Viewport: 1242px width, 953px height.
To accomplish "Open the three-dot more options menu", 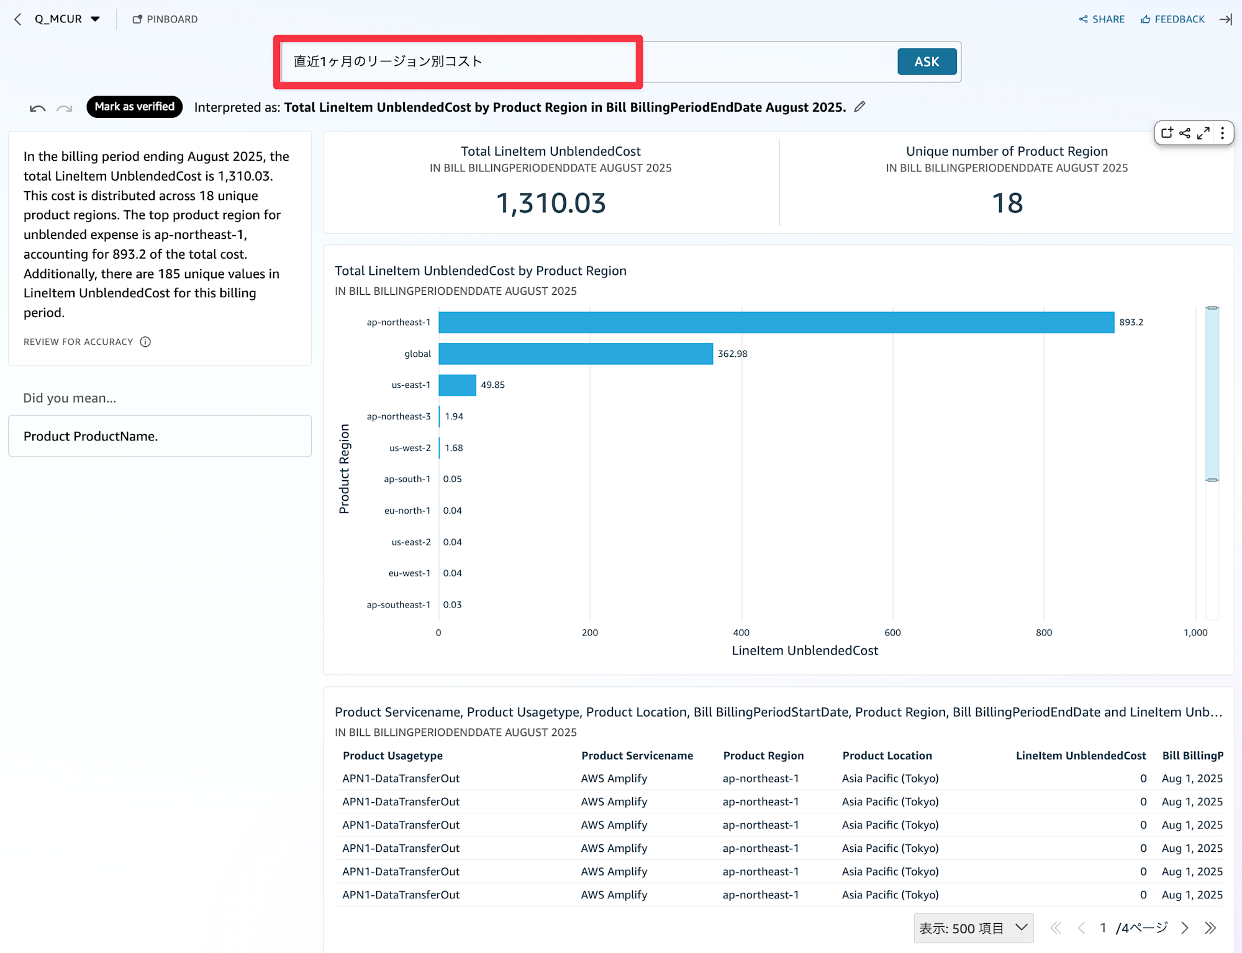I will [x=1222, y=133].
